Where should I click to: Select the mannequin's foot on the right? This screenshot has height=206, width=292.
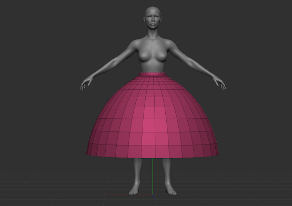[x=170, y=190]
